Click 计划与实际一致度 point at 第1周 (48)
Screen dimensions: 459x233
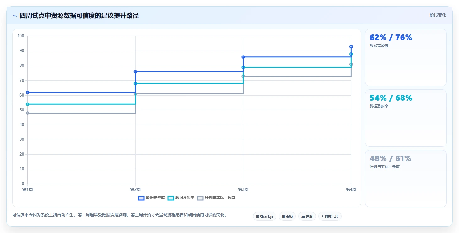click(x=27, y=113)
